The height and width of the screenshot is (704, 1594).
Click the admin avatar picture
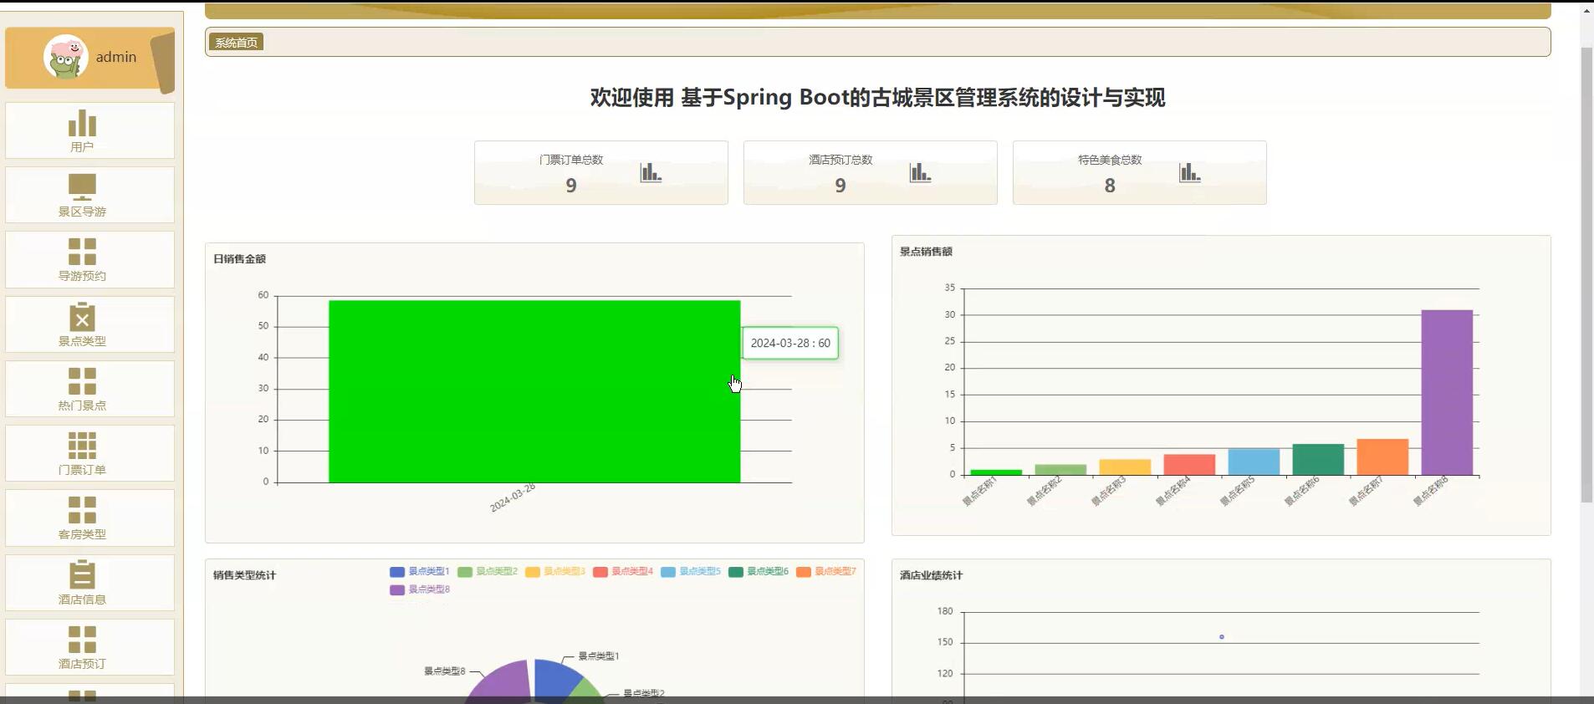click(66, 57)
